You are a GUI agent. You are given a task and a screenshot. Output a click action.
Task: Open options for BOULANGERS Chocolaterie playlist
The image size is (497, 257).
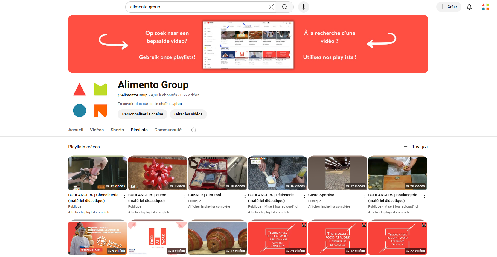coord(125,196)
